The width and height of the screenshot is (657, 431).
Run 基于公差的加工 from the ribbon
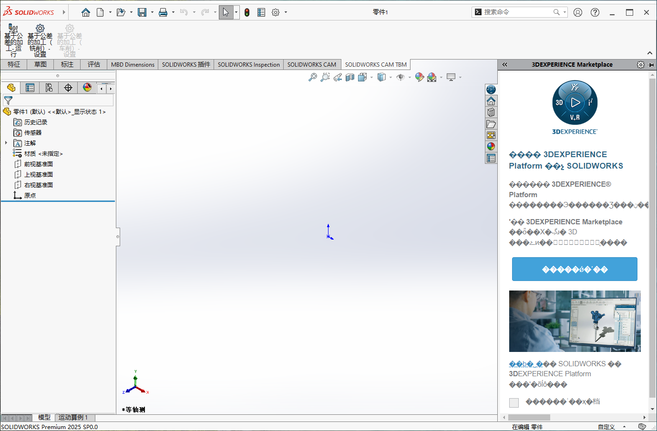13,38
